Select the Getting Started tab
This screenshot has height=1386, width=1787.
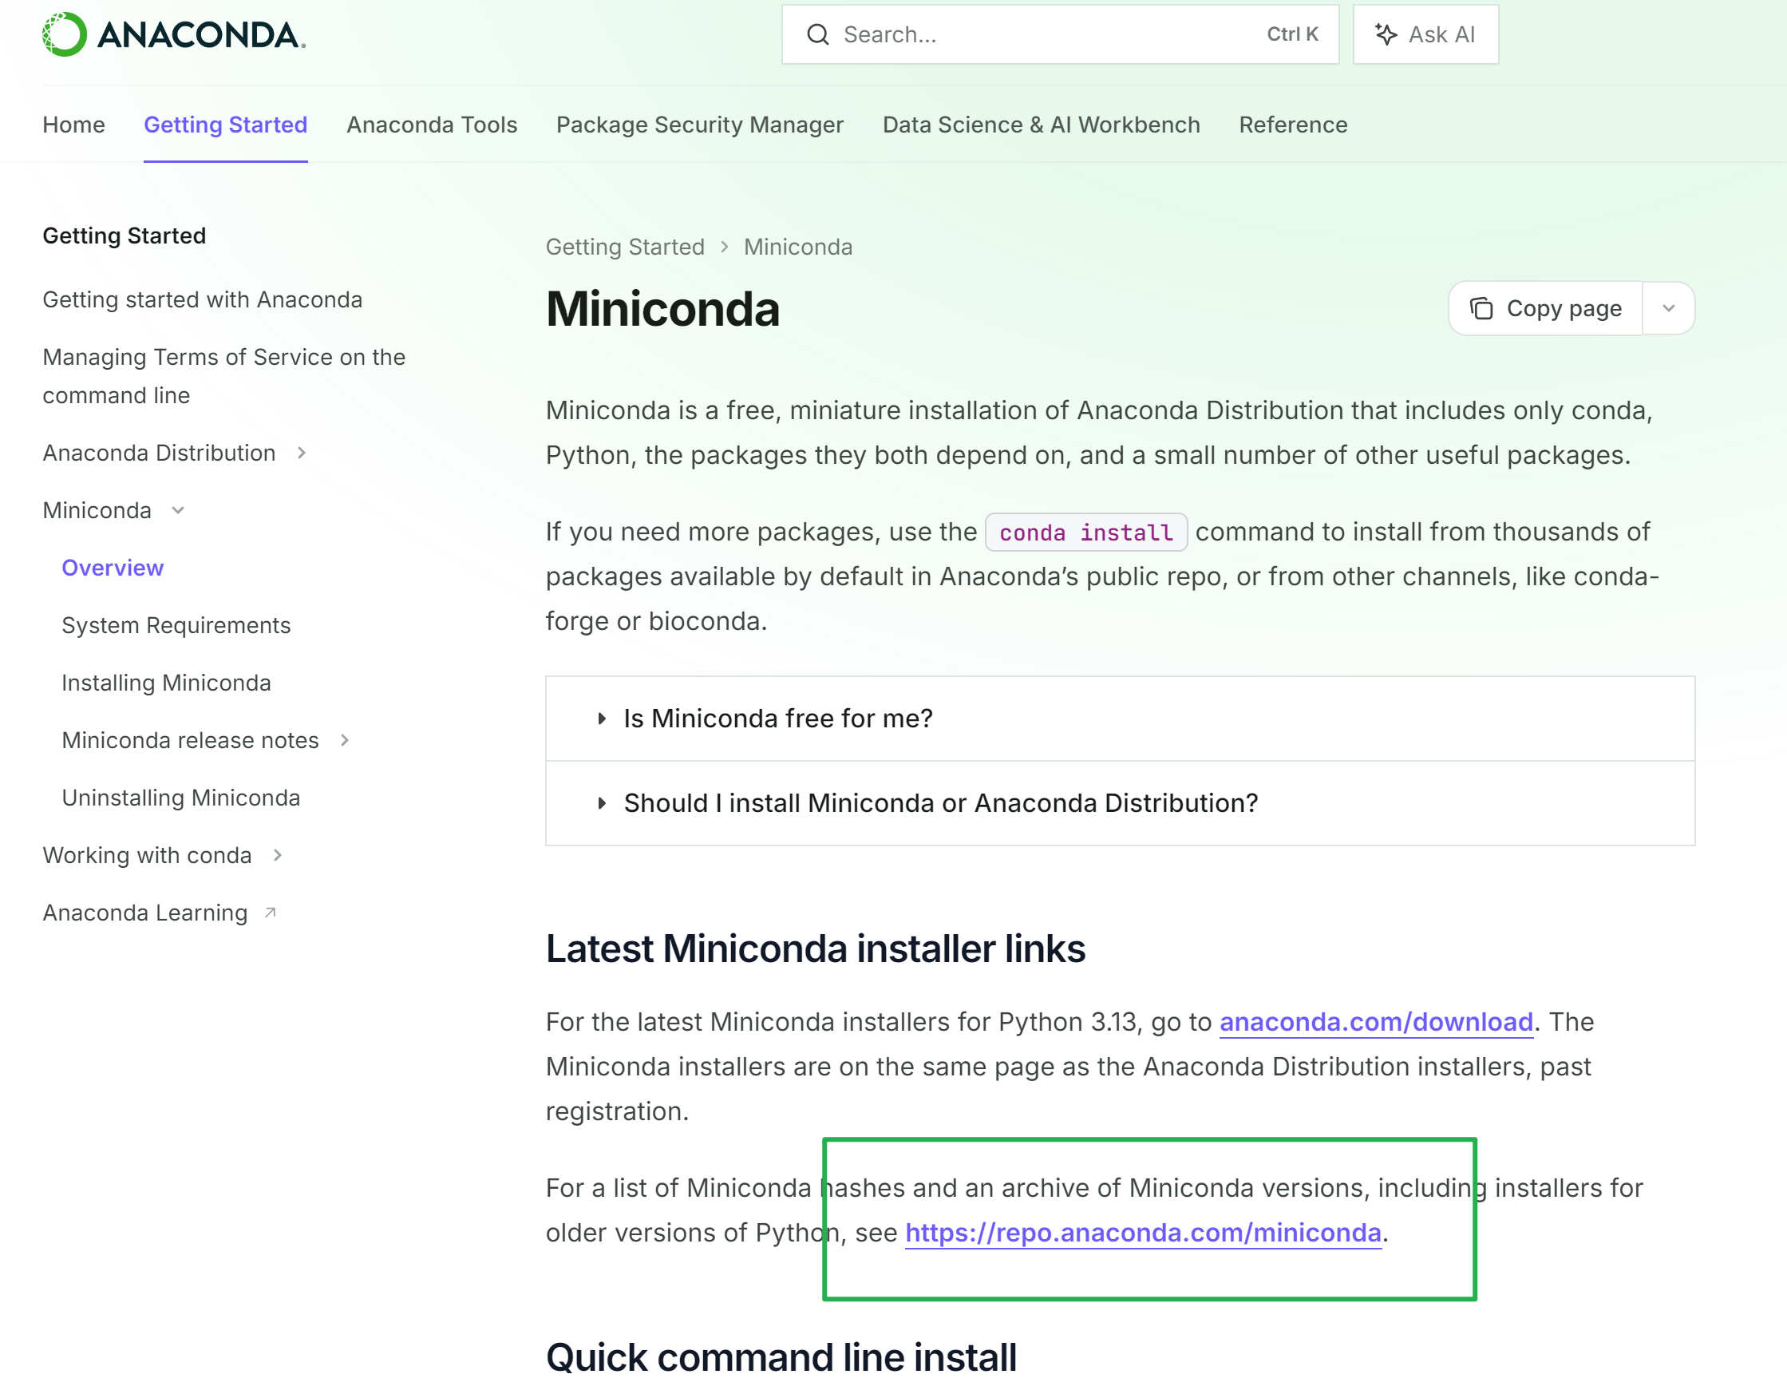226,125
